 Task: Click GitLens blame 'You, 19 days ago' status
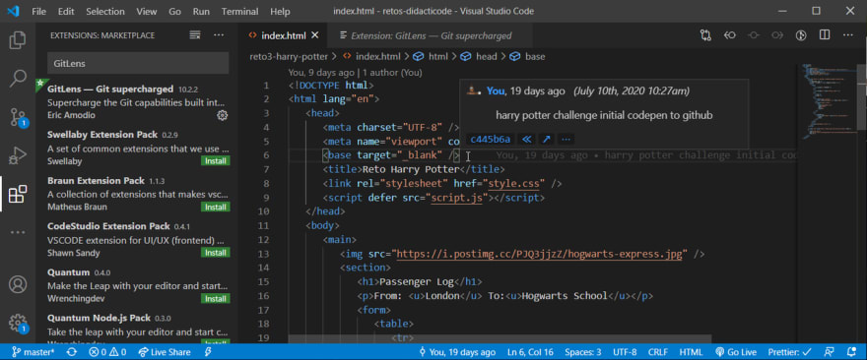click(457, 352)
